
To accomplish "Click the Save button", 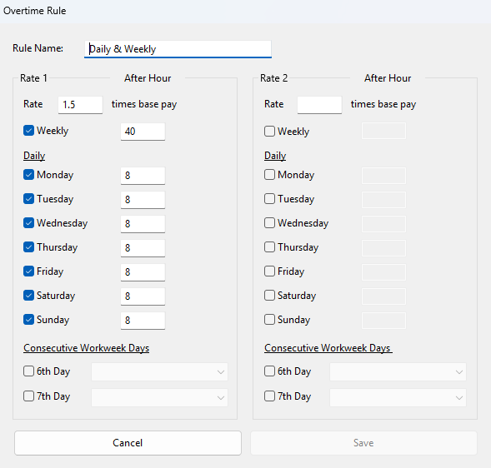I will (x=363, y=443).
